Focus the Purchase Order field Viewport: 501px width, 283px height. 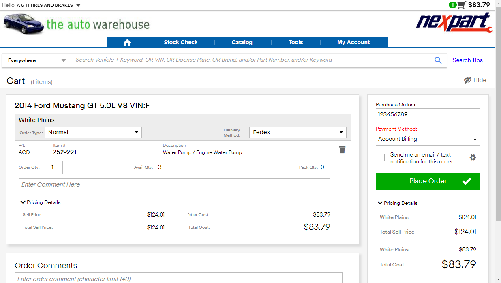pyautogui.click(x=428, y=114)
